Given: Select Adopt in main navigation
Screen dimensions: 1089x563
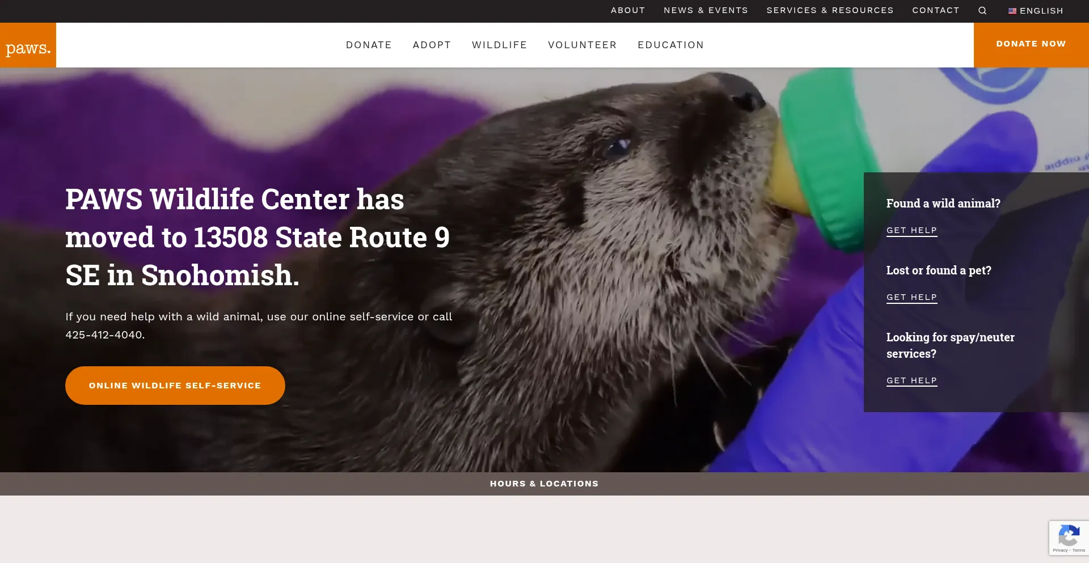Looking at the screenshot, I should [432, 45].
